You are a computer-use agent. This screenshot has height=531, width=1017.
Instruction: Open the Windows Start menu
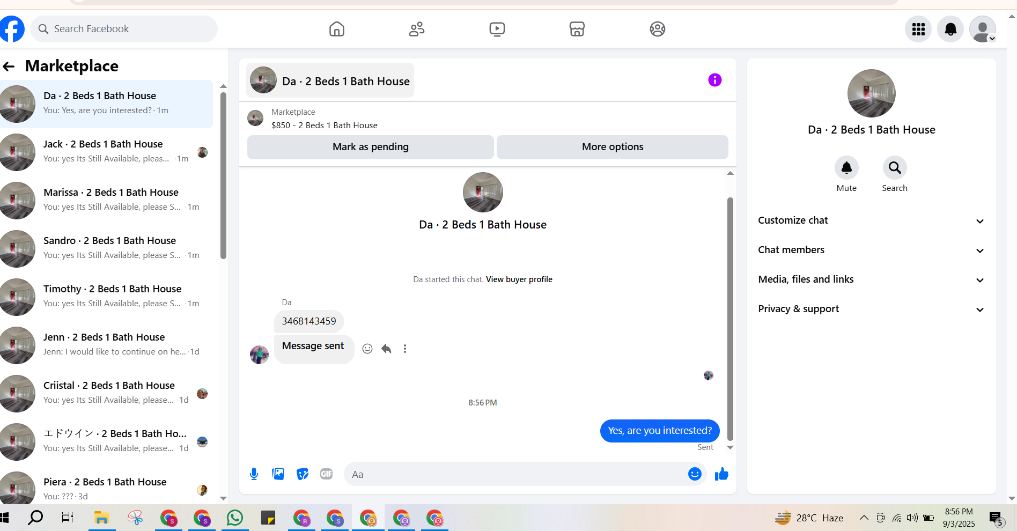point(5,518)
